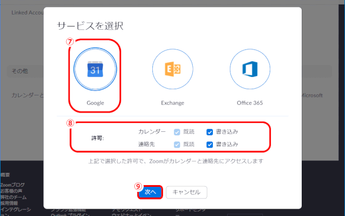Image resolution: width=345 pixels, height=216 pixels.
Task: Open the 弊社のチーム footer link
Action: tap(13, 197)
